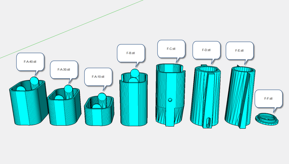
Task: Click the F-A-10.stl label bubble
Action: point(98,77)
